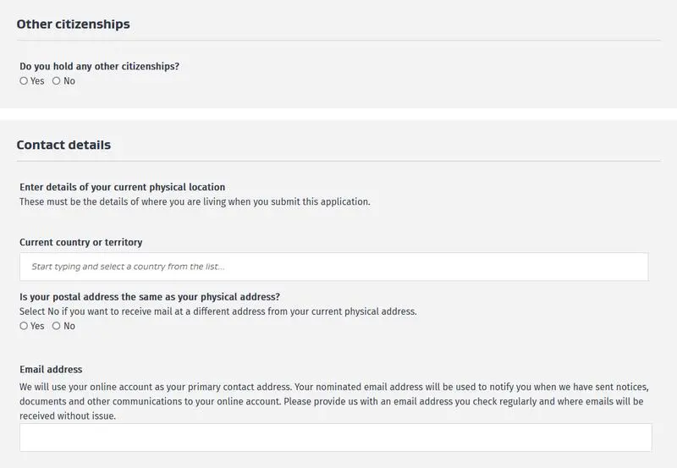Click the 'Yes' label text under other citizenships

point(37,81)
